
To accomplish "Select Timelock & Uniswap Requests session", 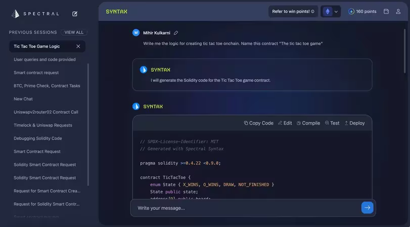I will (x=43, y=125).
